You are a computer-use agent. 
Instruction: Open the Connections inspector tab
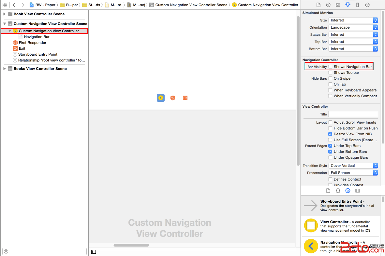point(367,5)
